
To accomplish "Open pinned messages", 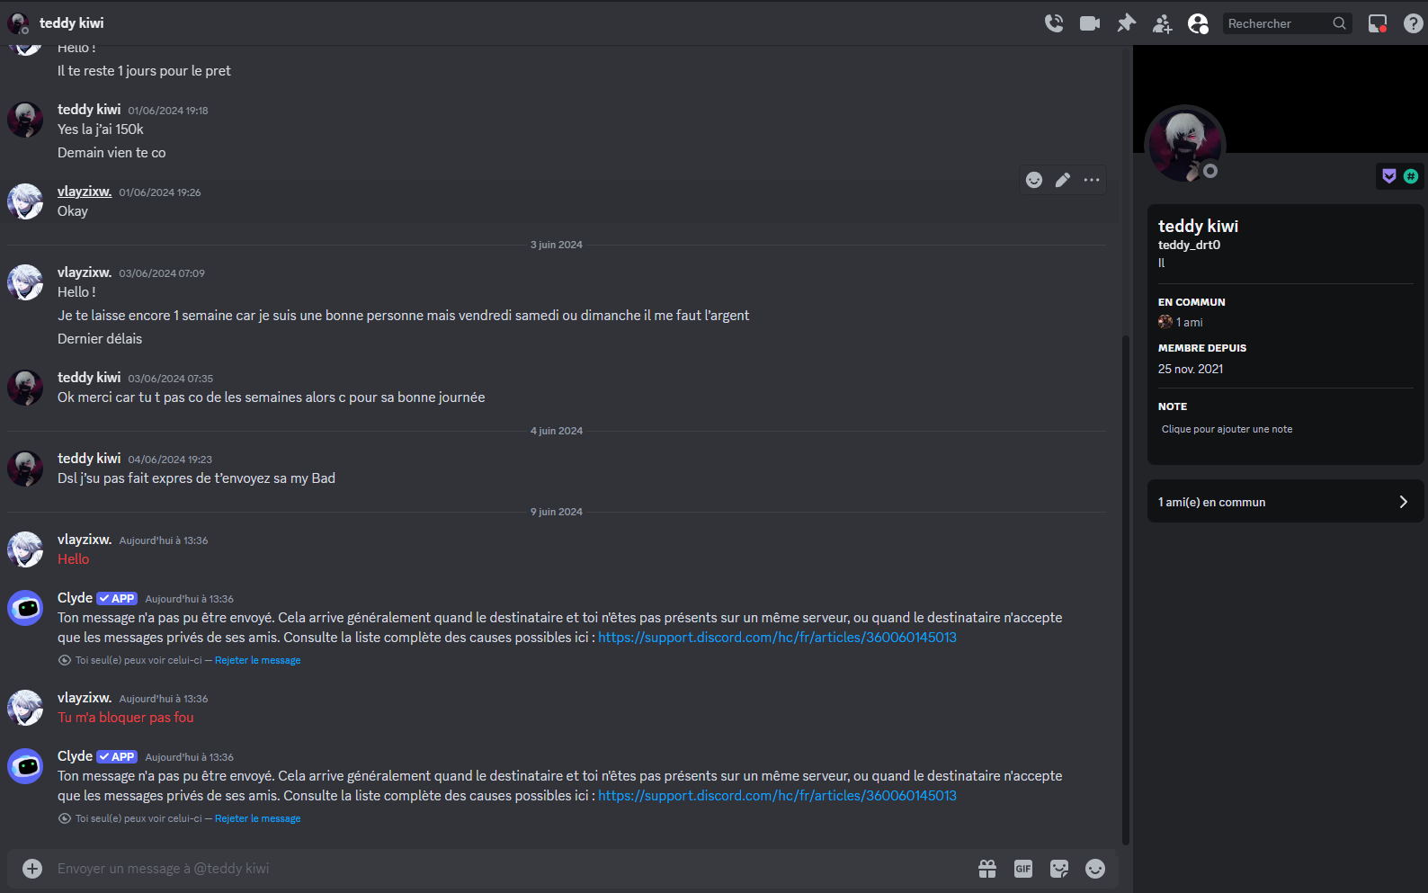I will (x=1126, y=23).
